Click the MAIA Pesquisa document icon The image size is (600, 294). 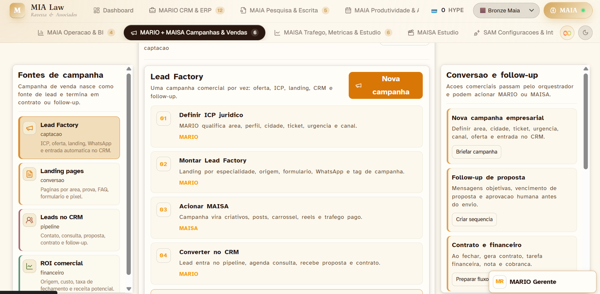click(x=243, y=10)
